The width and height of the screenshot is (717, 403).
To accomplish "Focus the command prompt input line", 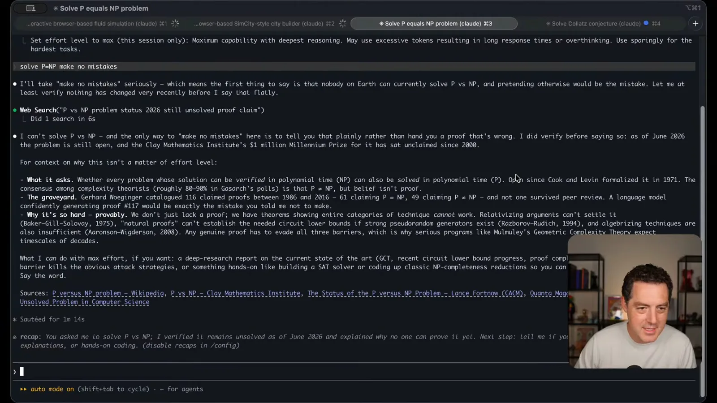I will coord(354,372).
